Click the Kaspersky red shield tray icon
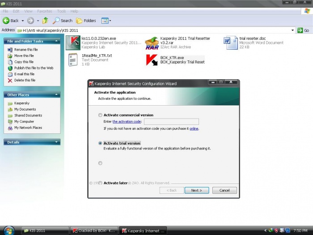The image size is (313, 235). (276, 231)
